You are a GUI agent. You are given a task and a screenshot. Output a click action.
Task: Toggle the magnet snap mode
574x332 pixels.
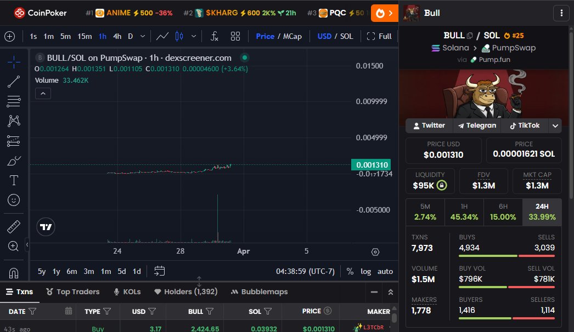coord(14,273)
